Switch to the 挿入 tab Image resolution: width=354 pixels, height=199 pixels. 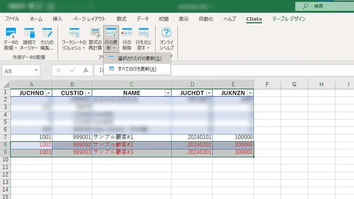(57, 19)
